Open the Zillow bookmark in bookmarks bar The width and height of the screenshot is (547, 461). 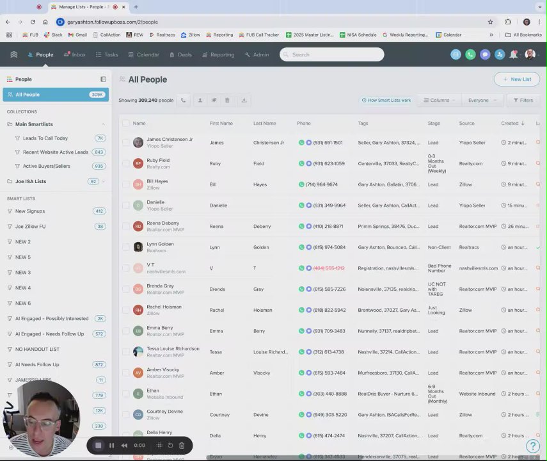coord(191,35)
